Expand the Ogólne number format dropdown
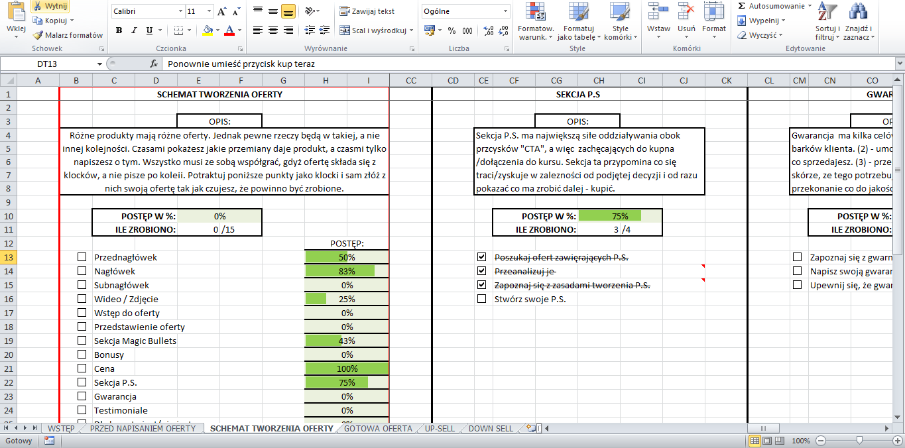Image resolution: width=905 pixels, height=448 pixels. (505, 12)
